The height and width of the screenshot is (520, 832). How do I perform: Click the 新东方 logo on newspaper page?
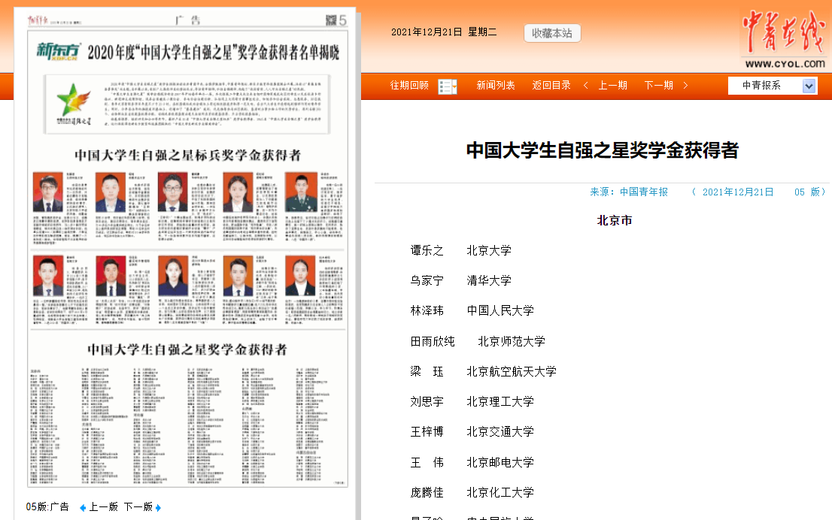click(59, 52)
